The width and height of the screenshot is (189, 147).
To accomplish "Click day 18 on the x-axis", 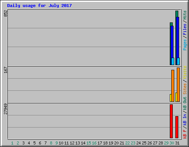I will click(105, 143).
